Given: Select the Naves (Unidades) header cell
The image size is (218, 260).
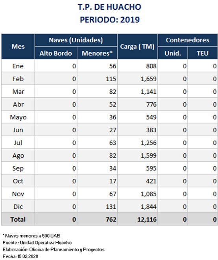Looking at the screenshot, I should pyautogui.click(x=76, y=40).
